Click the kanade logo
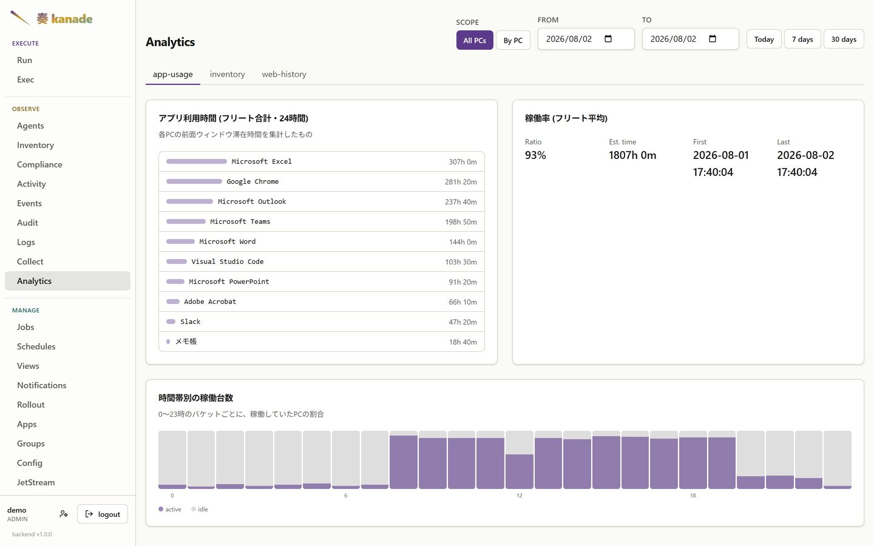The width and height of the screenshot is (874, 546). click(52, 18)
